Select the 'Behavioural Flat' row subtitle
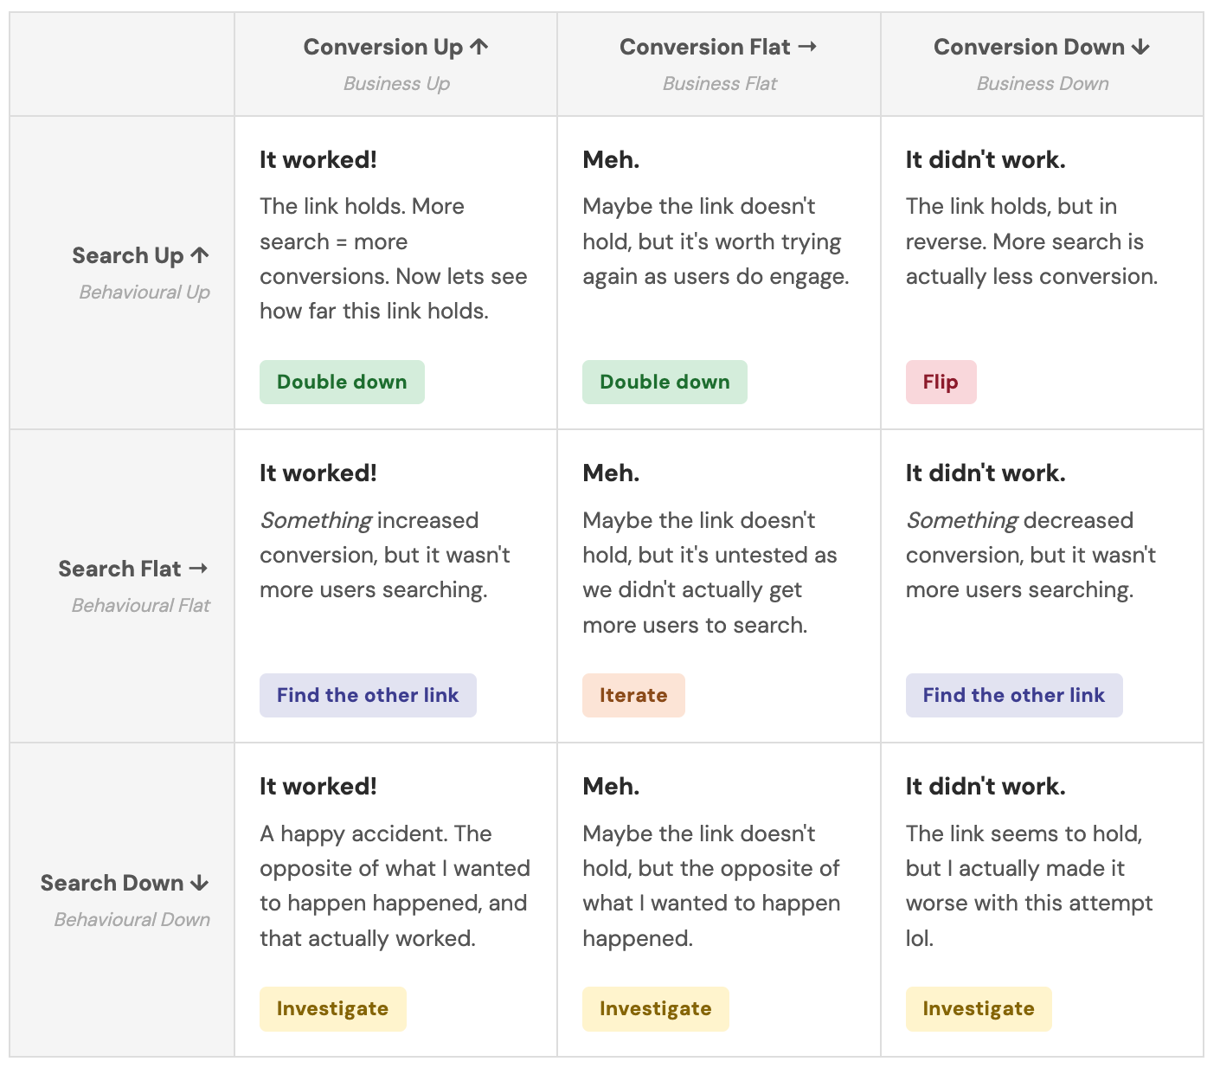Viewport: 1220px width, 1068px height. coord(140,605)
